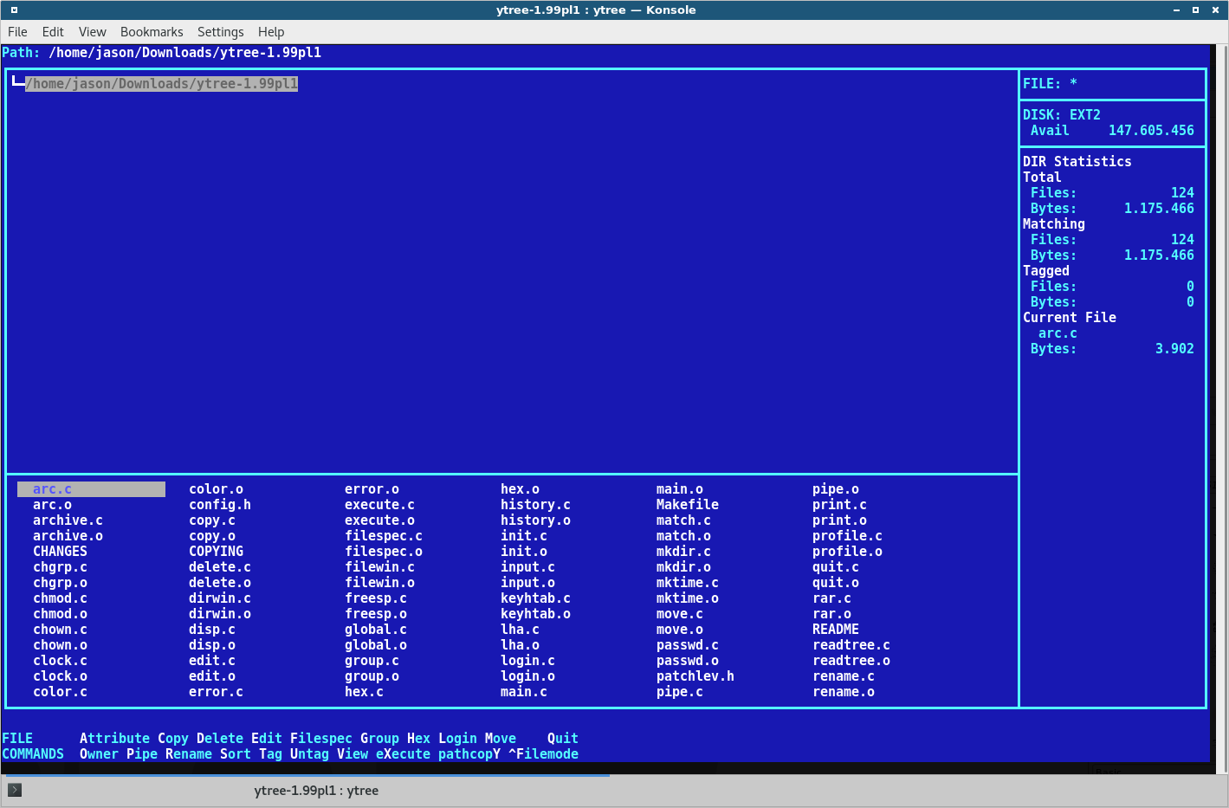Select the file rar.o

[832, 614]
